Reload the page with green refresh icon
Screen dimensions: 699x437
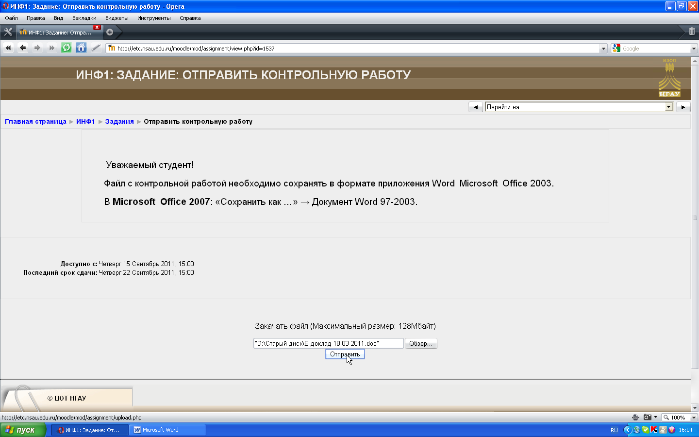tap(67, 48)
